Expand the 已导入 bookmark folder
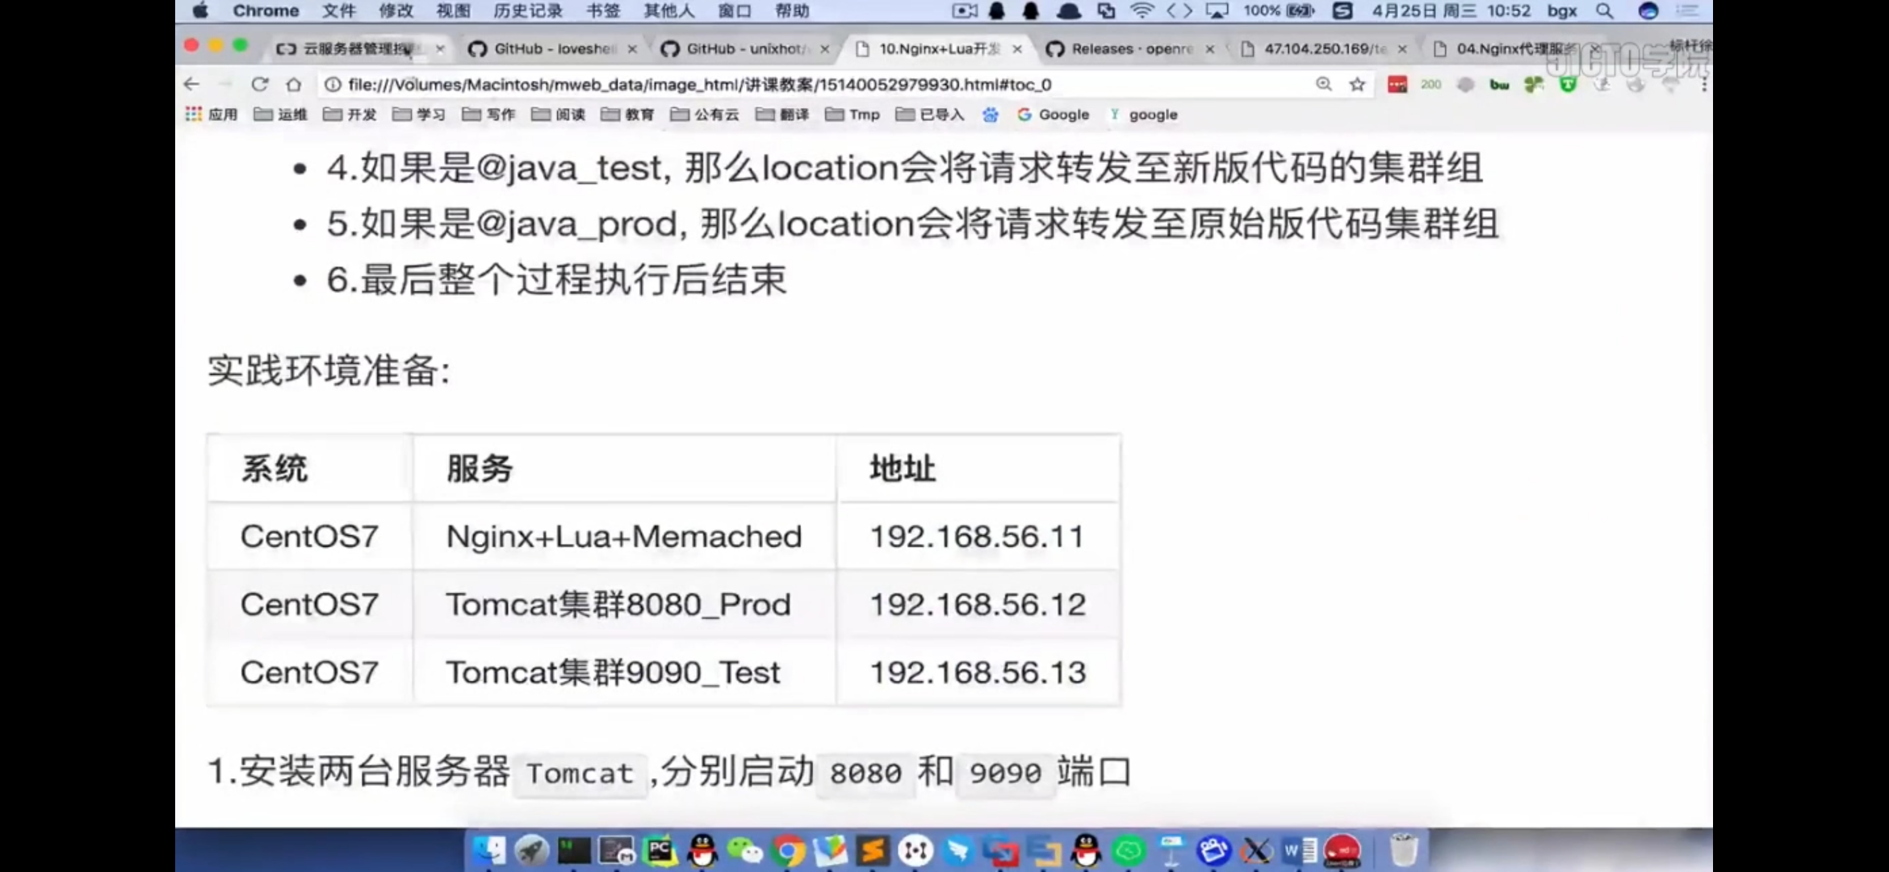The height and width of the screenshot is (872, 1889). click(x=930, y=115)
